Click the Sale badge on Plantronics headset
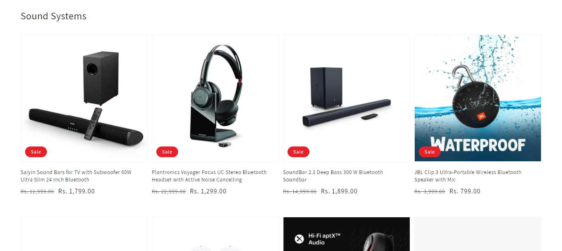Screen dimensions: 562x251 pyautogui.click(x=167, y=152)
